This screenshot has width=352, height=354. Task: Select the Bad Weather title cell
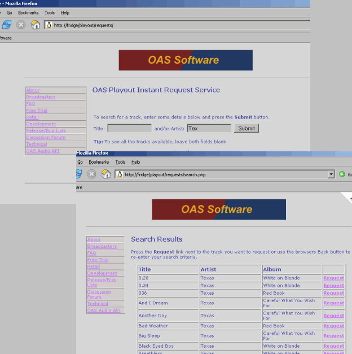click(x=168, y=326)
